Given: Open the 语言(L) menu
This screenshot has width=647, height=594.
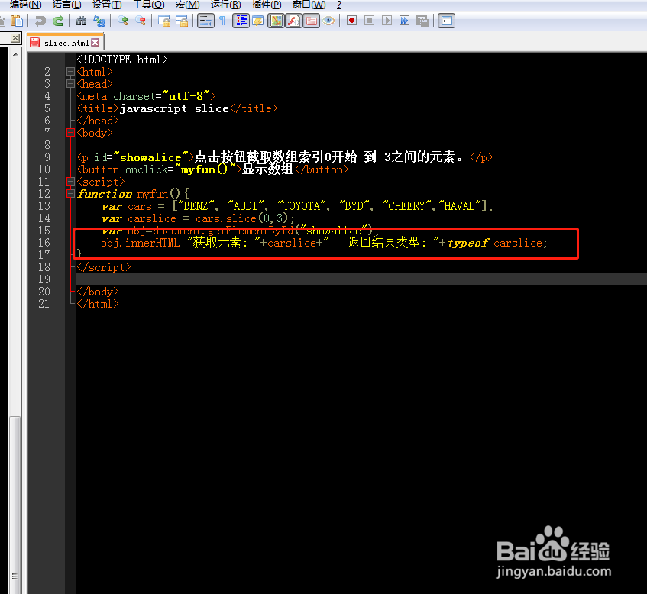Looking at the screenshot, I should click(x=67, y=5).
